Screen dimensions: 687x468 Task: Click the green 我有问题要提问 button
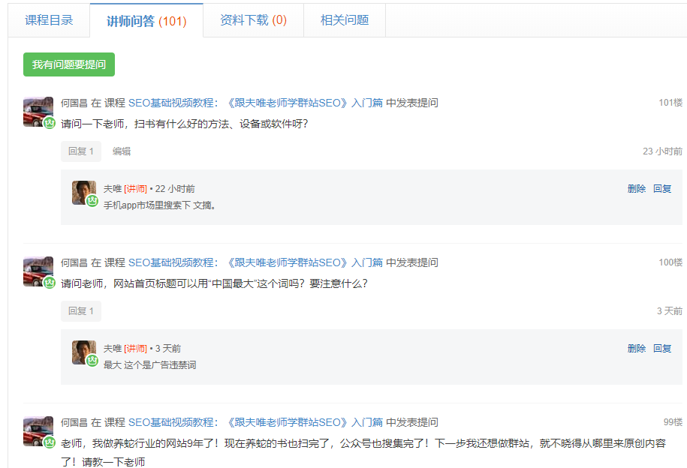[x=69, y=64]
